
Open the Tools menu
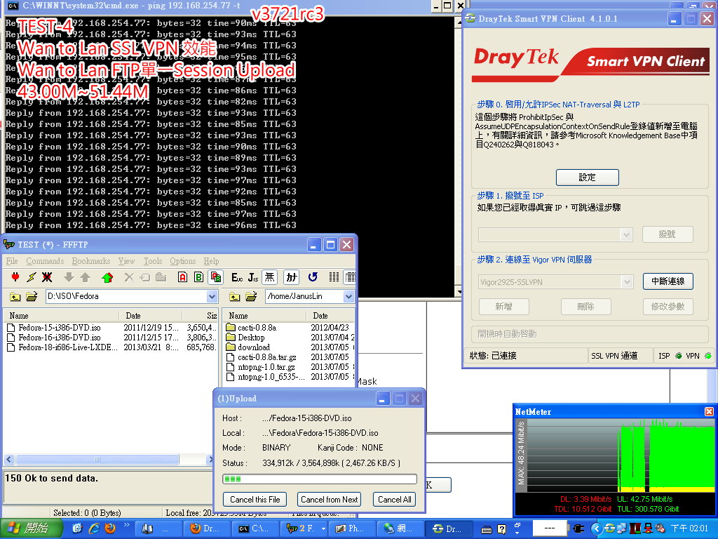[x=153, y=261]
